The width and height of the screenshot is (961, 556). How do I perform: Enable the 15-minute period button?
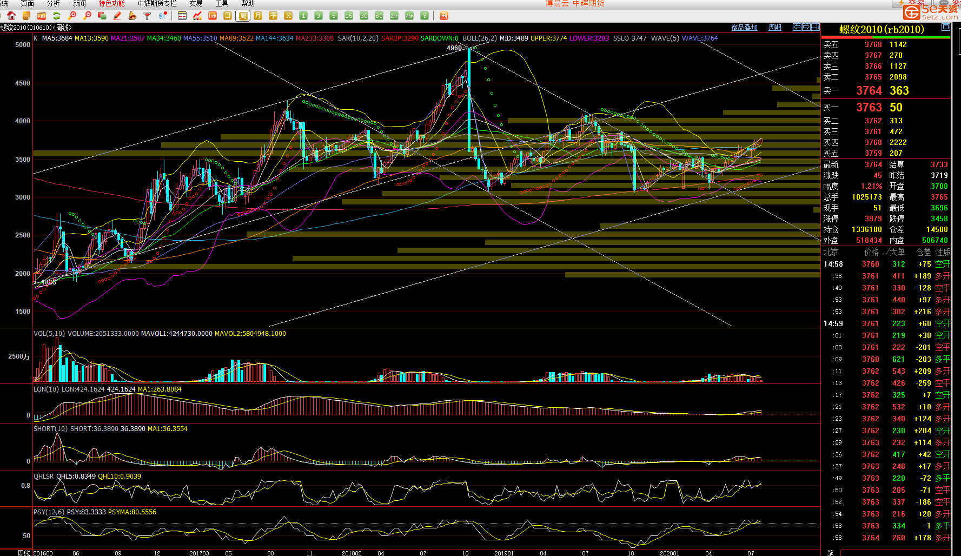pyautogui.click(x=349, y=16)
